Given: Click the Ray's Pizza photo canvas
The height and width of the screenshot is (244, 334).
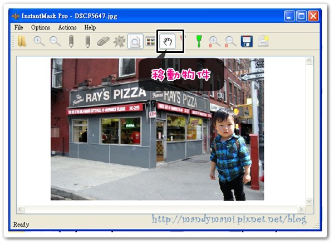Looking at the screenshot, I should click(x=157, y=130).
